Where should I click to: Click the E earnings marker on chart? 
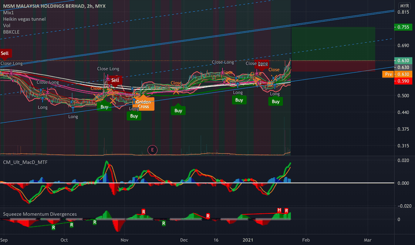(152, 150)
